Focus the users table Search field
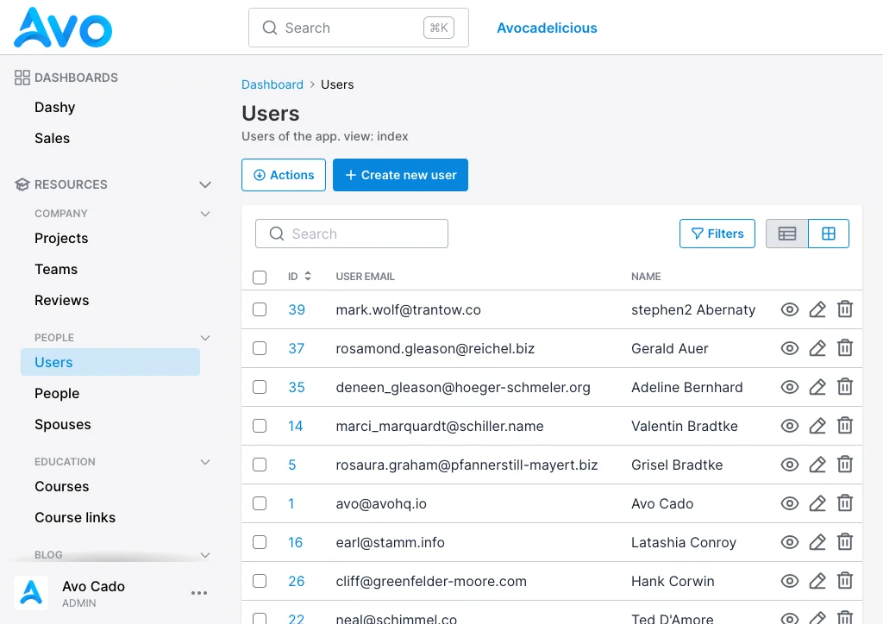 coord(352,234)
